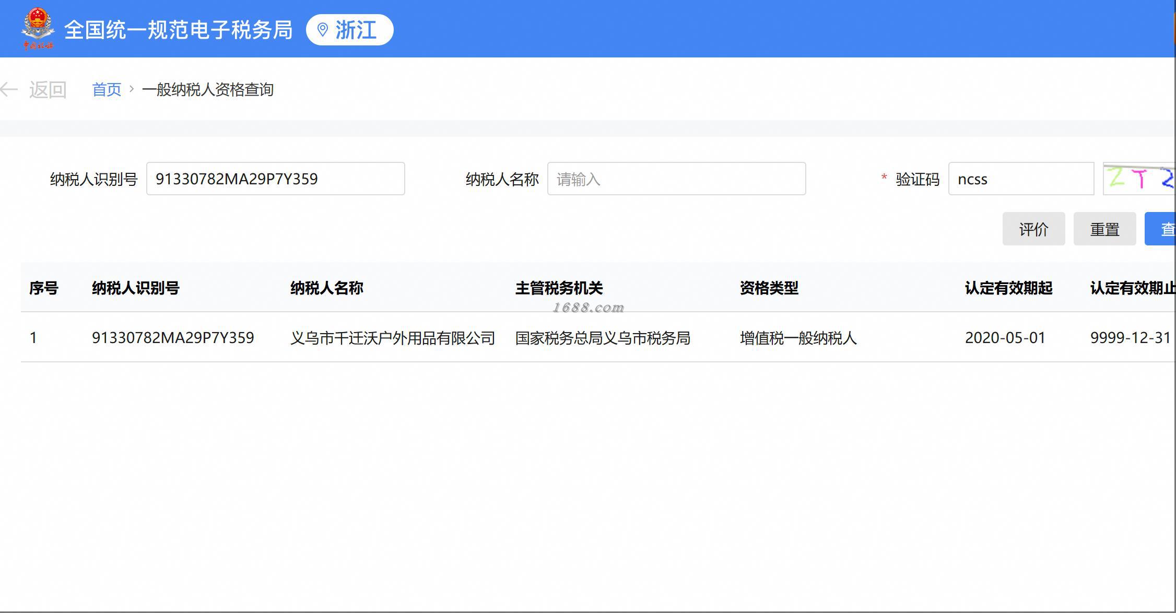Click the 返回 text link
The width and height of the screenshot is (1176, 613).
tap(48, 90)
